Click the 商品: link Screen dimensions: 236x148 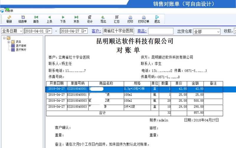click(x=142, y=31)
